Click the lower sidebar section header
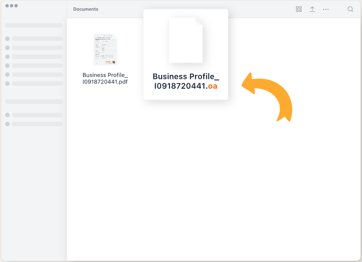 [x=34, y=102]
